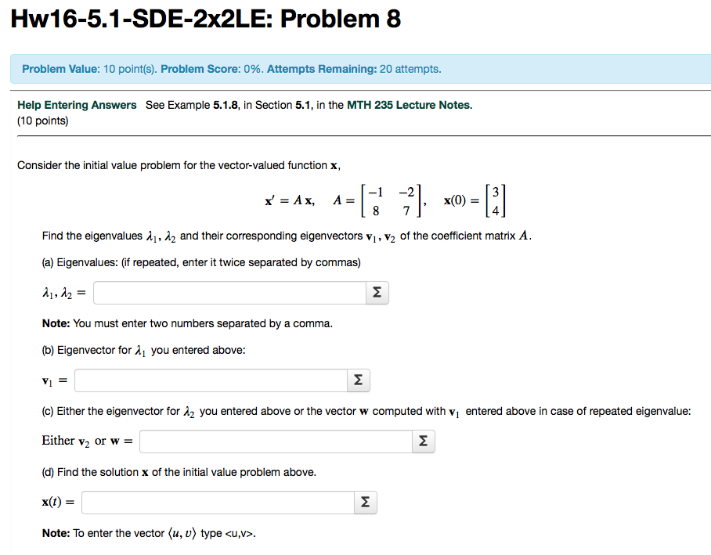Open the Help Entering Answers link
Viewport: 711px width, 555px height.
(77, 105)
